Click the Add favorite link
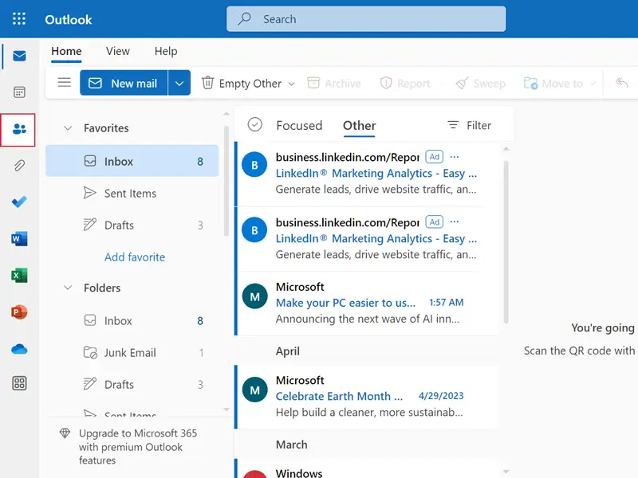638x478 pixels. point(135,257)
